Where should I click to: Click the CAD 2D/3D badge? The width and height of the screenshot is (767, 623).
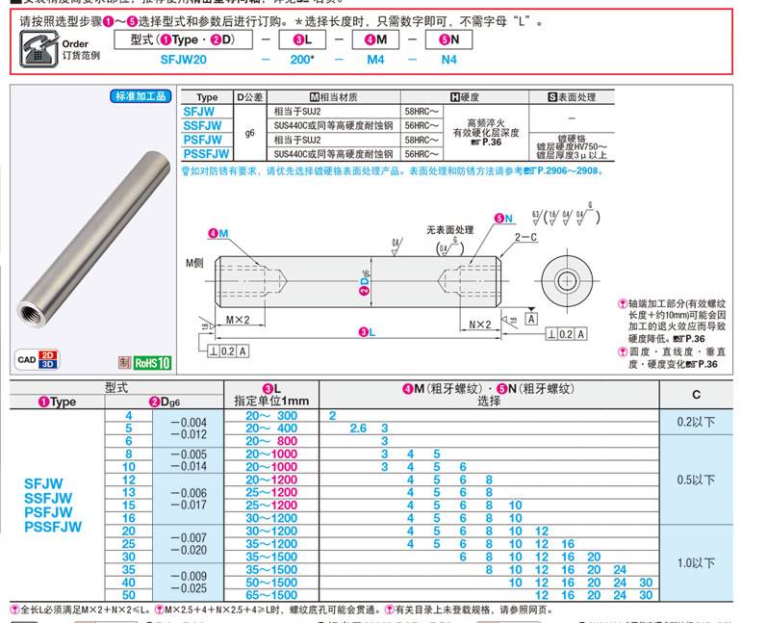click(39, 360)
